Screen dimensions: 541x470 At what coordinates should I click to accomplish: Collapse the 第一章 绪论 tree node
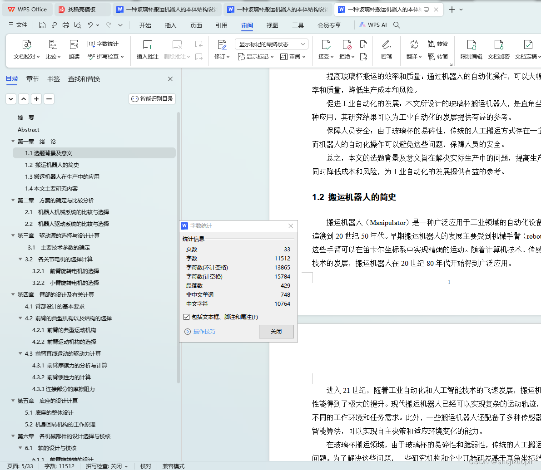tap(13, 141)
